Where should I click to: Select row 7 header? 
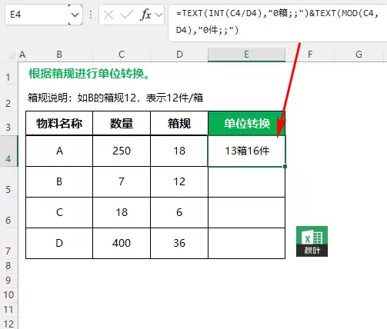pos(8,244)
